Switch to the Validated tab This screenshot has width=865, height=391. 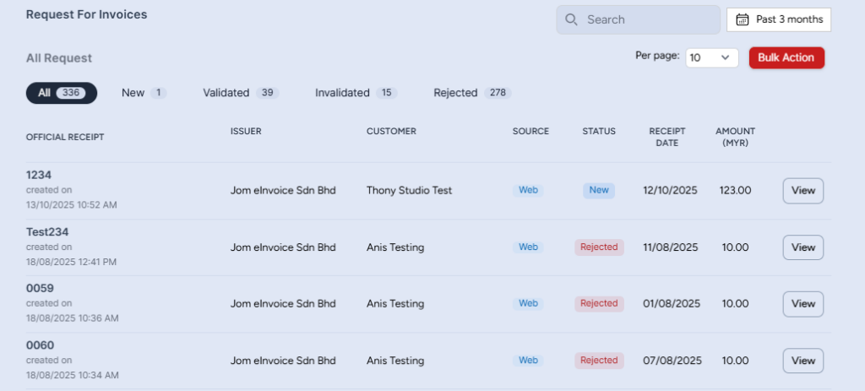[241, 93]
